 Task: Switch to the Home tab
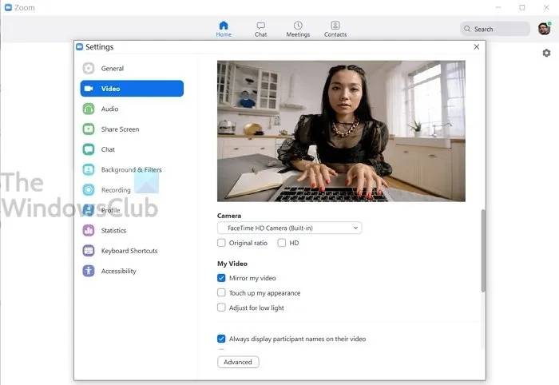(x=224, y=29)
